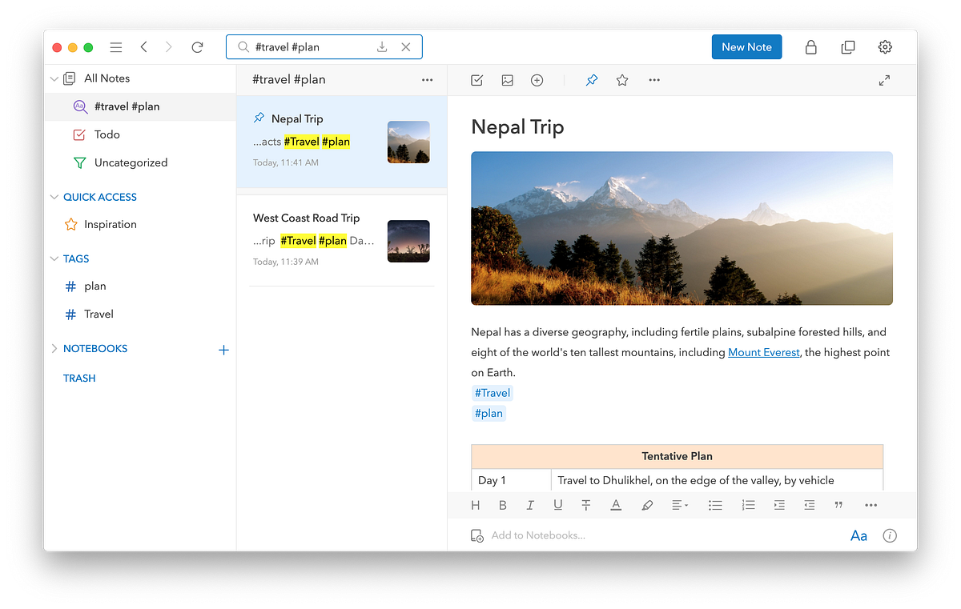Screen dimensions: 961x609
Task: Create a bulleted list
Action: (715, 505)
